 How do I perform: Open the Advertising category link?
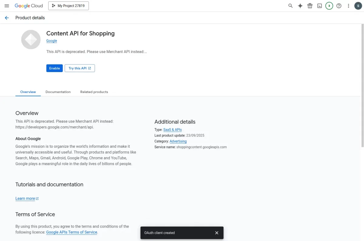click(178, 141)
